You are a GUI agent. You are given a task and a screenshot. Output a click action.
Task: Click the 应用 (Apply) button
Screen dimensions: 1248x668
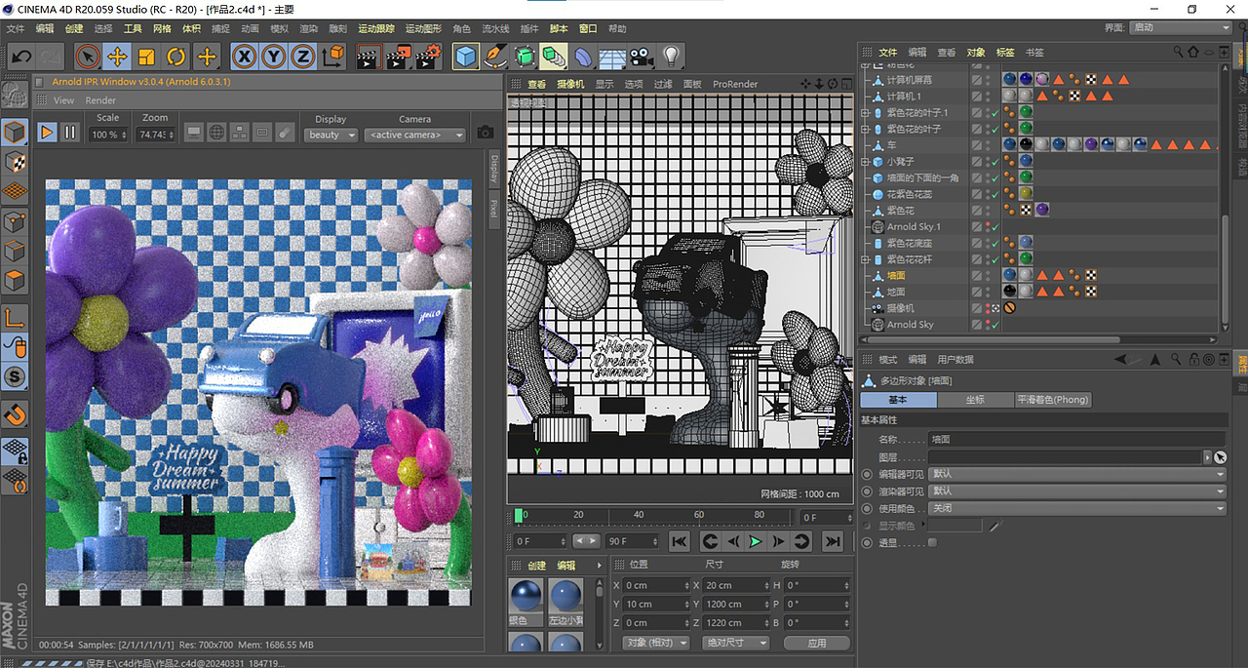tap(816, 643)
